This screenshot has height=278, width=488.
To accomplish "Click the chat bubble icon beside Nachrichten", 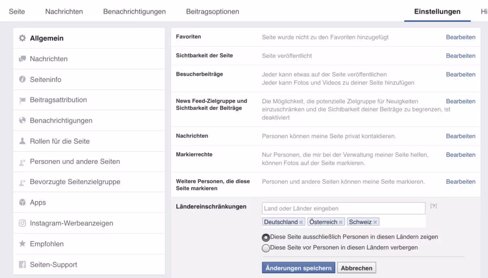I will tap(22, 59).
